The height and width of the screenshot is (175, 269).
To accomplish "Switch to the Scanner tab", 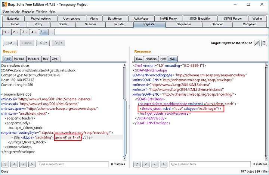I will coord(90,24).
